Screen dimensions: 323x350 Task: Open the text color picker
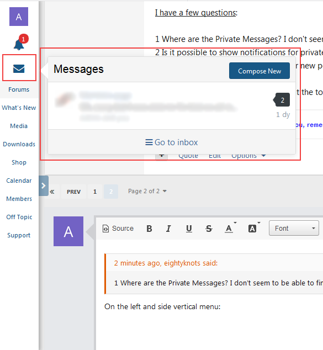(x=230, y=228)
